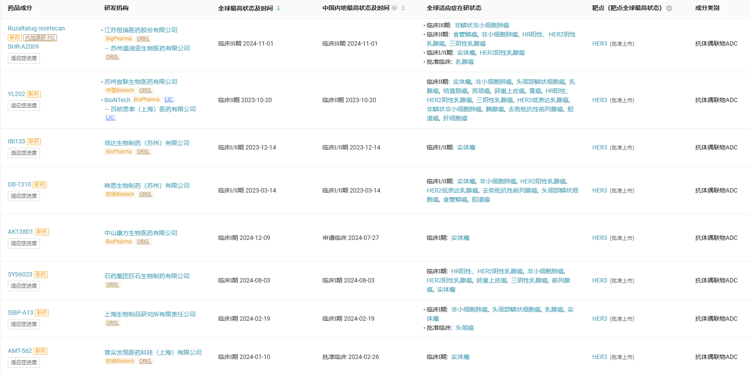Viewport: 750px width, 372px height.
Task: Open the HER3 target link in Ruzaltatug row
Action: click(x=600, y=43)
